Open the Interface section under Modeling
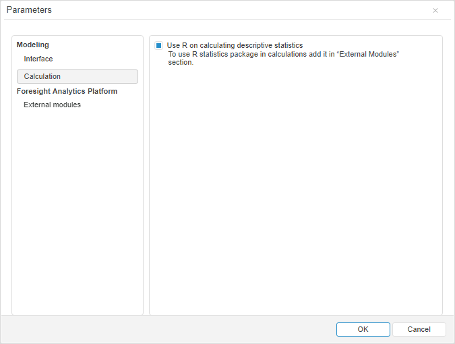 (x=38, y=59)
